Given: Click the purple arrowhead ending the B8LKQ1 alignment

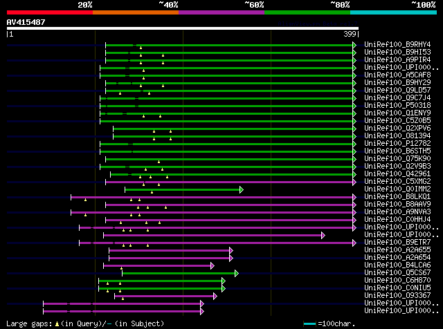Looking at the screenshot, I should (x=354, y=197).
